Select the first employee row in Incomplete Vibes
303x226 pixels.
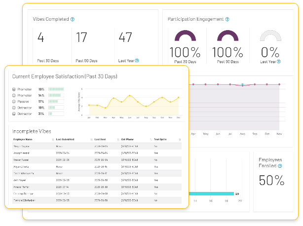(97, 146)
